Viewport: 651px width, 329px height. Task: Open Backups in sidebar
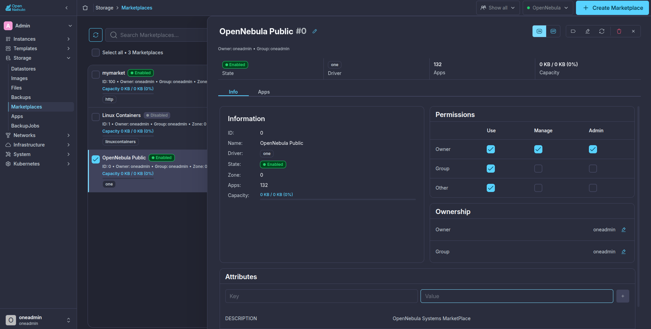coord(21,97)
